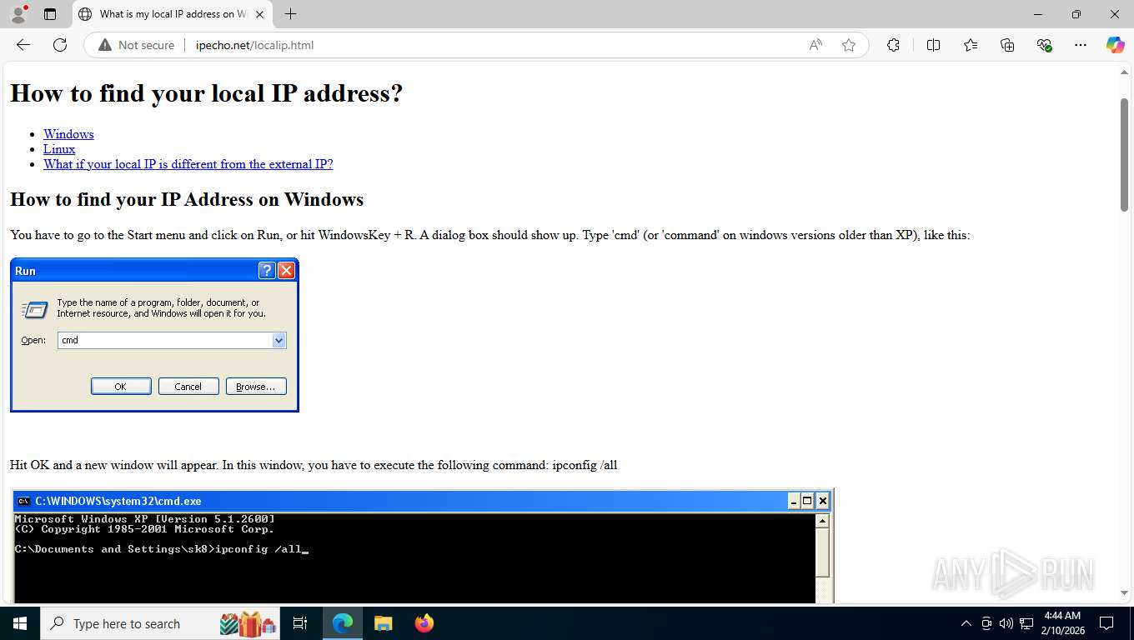This screenshot has height=640, width=1134.
Task: Click the Run dialog screenshot image
Action: (x=154, y=335)
